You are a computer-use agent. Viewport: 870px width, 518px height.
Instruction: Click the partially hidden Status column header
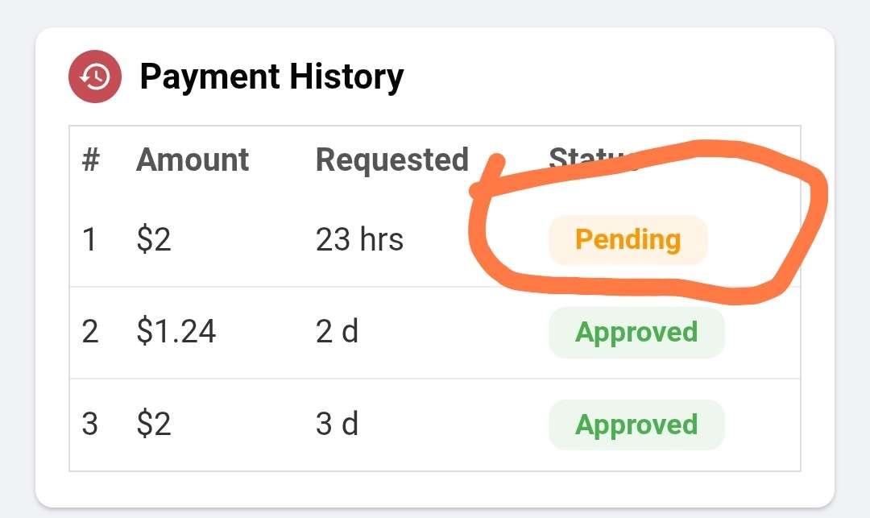pos(588,159)
